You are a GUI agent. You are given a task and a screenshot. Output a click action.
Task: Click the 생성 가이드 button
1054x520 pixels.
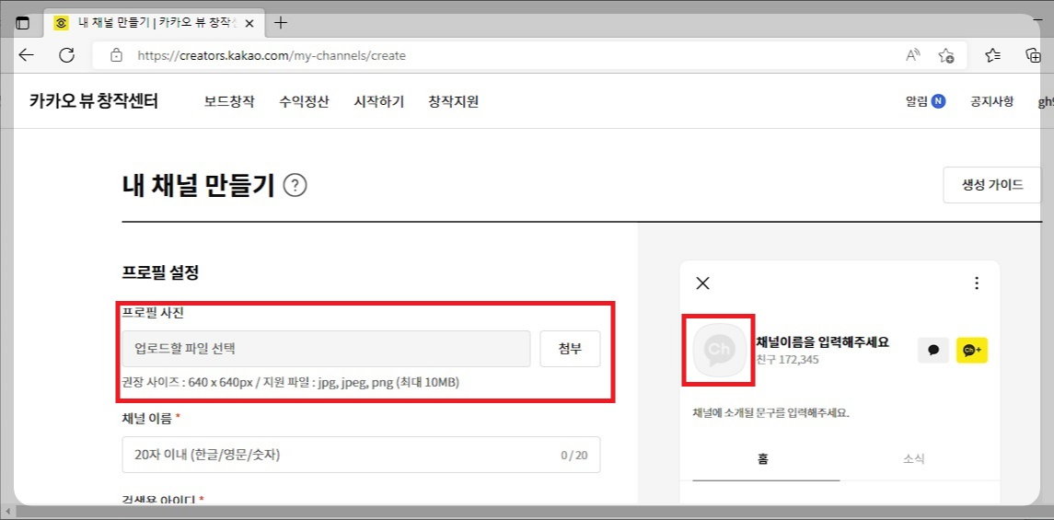coord(992,185)
